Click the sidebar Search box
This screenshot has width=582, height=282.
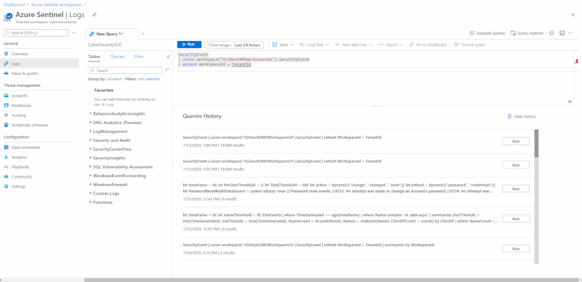pyautogui.click(x=36, y=32)
